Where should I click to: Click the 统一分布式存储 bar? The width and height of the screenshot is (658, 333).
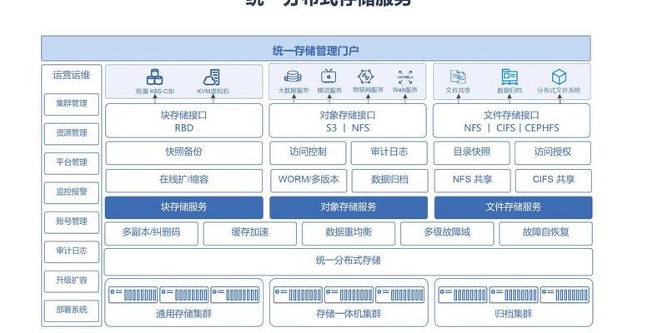[349, 261]
